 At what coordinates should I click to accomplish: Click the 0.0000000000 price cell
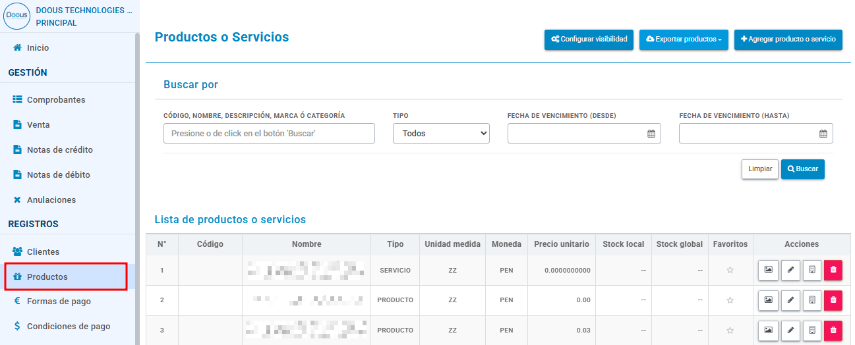click(x=562, y=271)
